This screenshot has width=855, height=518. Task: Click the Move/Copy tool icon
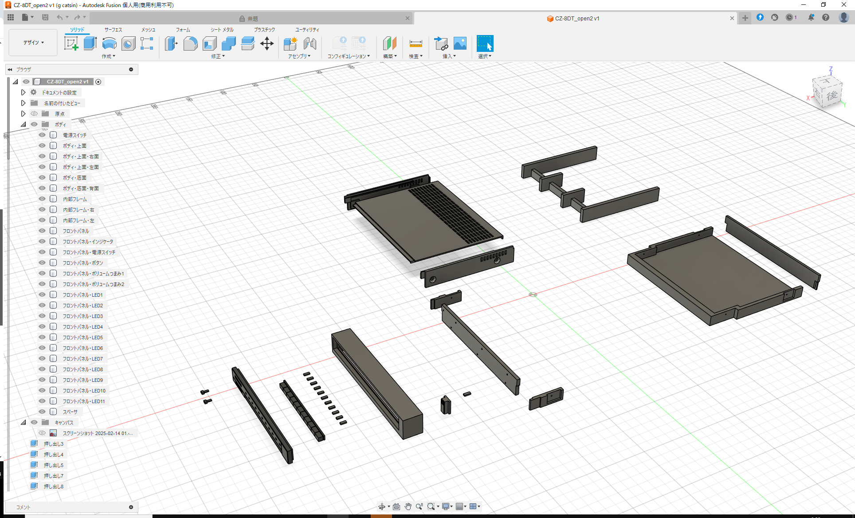[267, 44]
